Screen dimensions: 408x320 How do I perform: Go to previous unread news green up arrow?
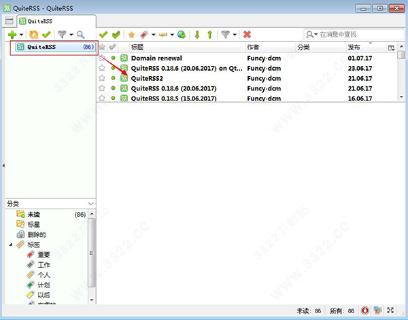[209, 35]
